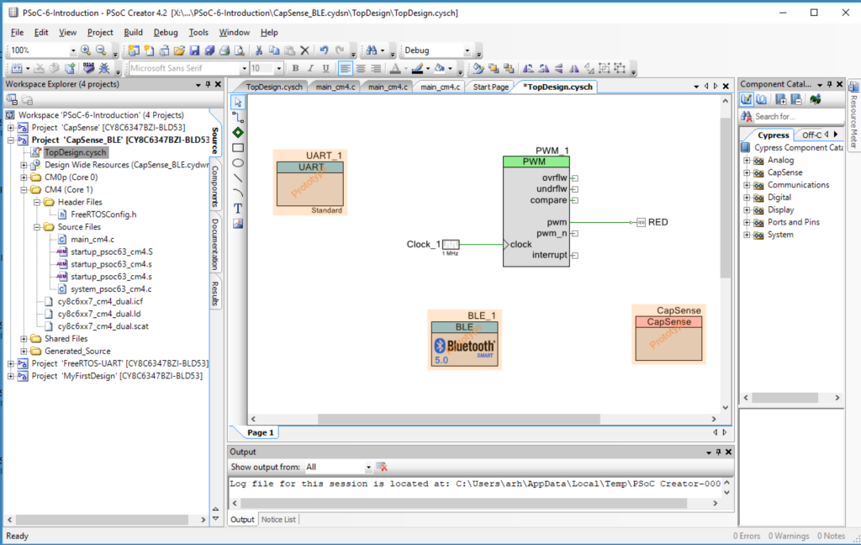Start debugging with the bug icon

(x=103, y=68)
